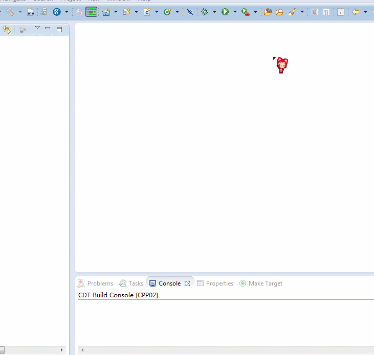Click left arrow of console horizontal scrollbar

[82, 350]
